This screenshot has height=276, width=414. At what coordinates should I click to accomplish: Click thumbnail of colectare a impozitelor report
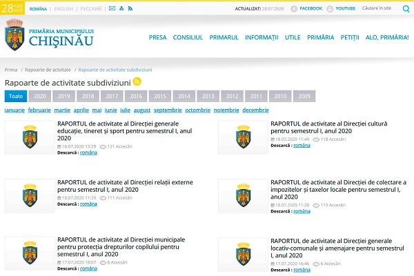pos(243,196)
